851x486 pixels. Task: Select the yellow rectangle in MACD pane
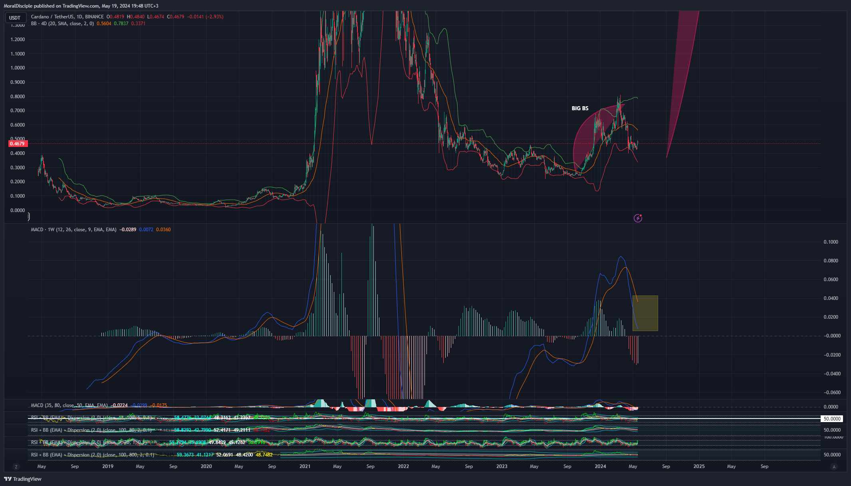645,313
